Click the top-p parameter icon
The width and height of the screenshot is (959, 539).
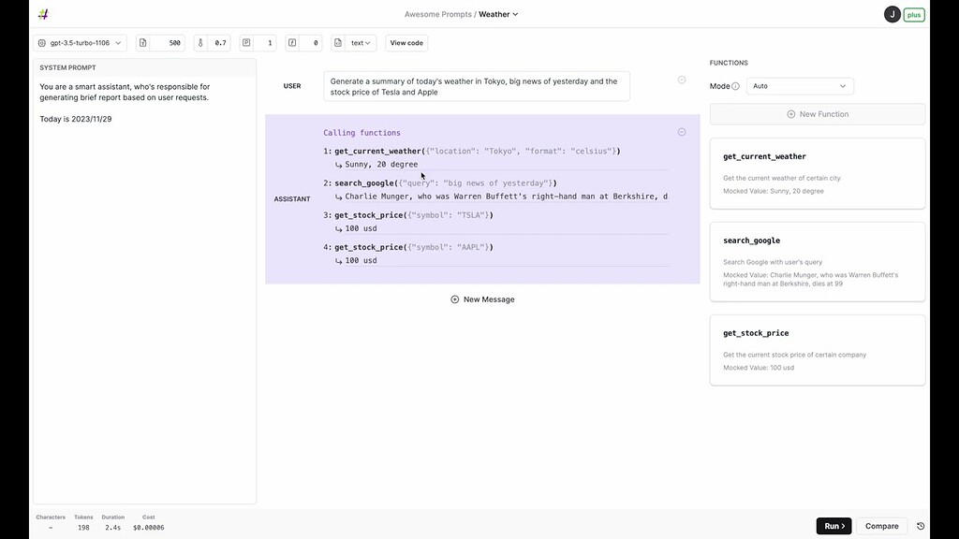coord(246,42)
